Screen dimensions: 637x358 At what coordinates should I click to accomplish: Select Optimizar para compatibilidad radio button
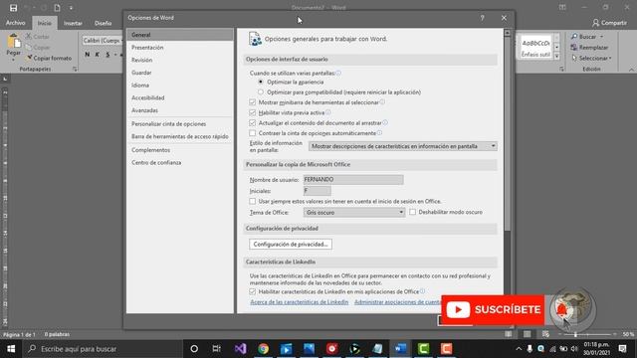coord(261,92)
